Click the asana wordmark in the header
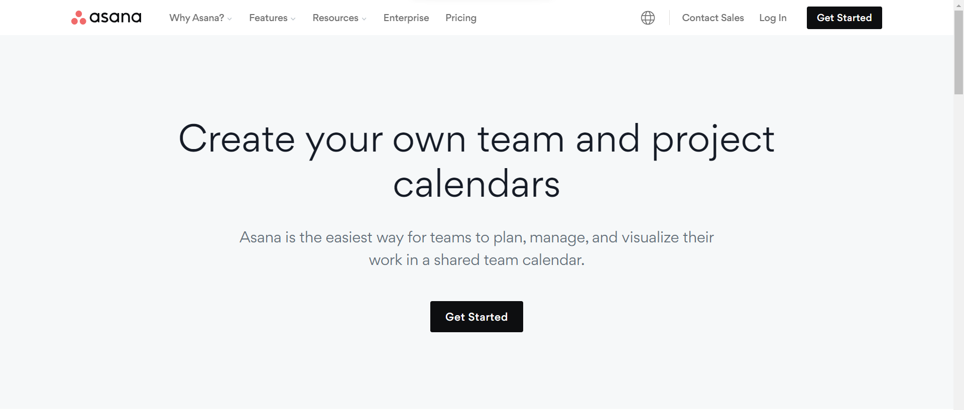The height and width of the screenshot is (410, 964). click(x=115, y=18)
